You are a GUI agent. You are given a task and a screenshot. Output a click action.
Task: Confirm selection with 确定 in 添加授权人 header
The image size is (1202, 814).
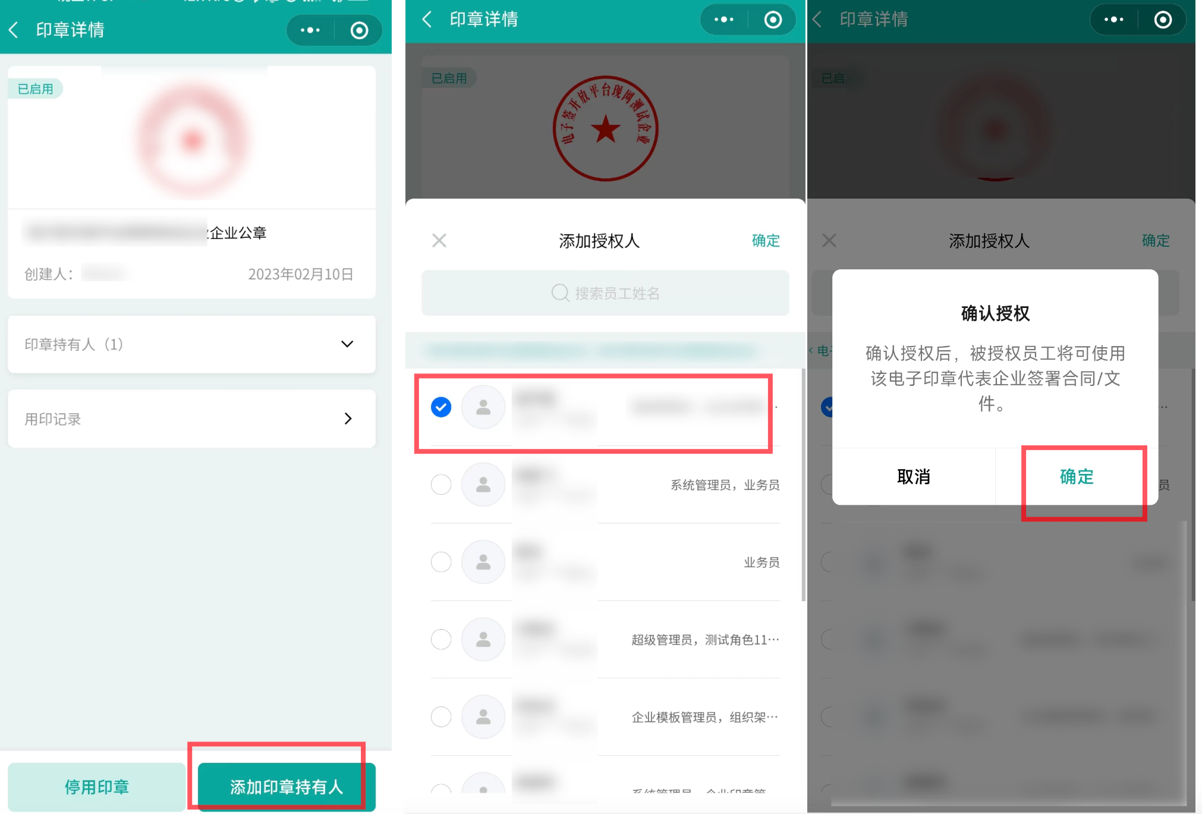pos(766,241)
